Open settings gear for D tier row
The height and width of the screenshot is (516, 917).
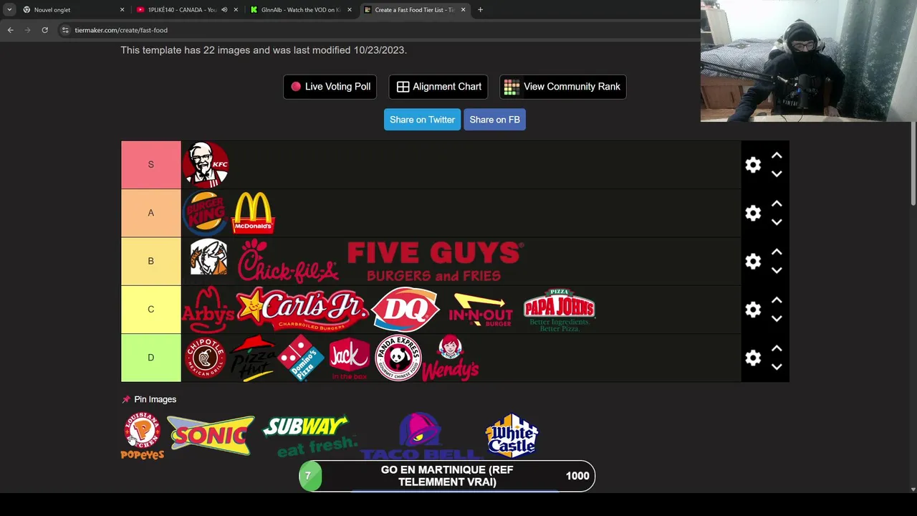click(x=753, y=358)
